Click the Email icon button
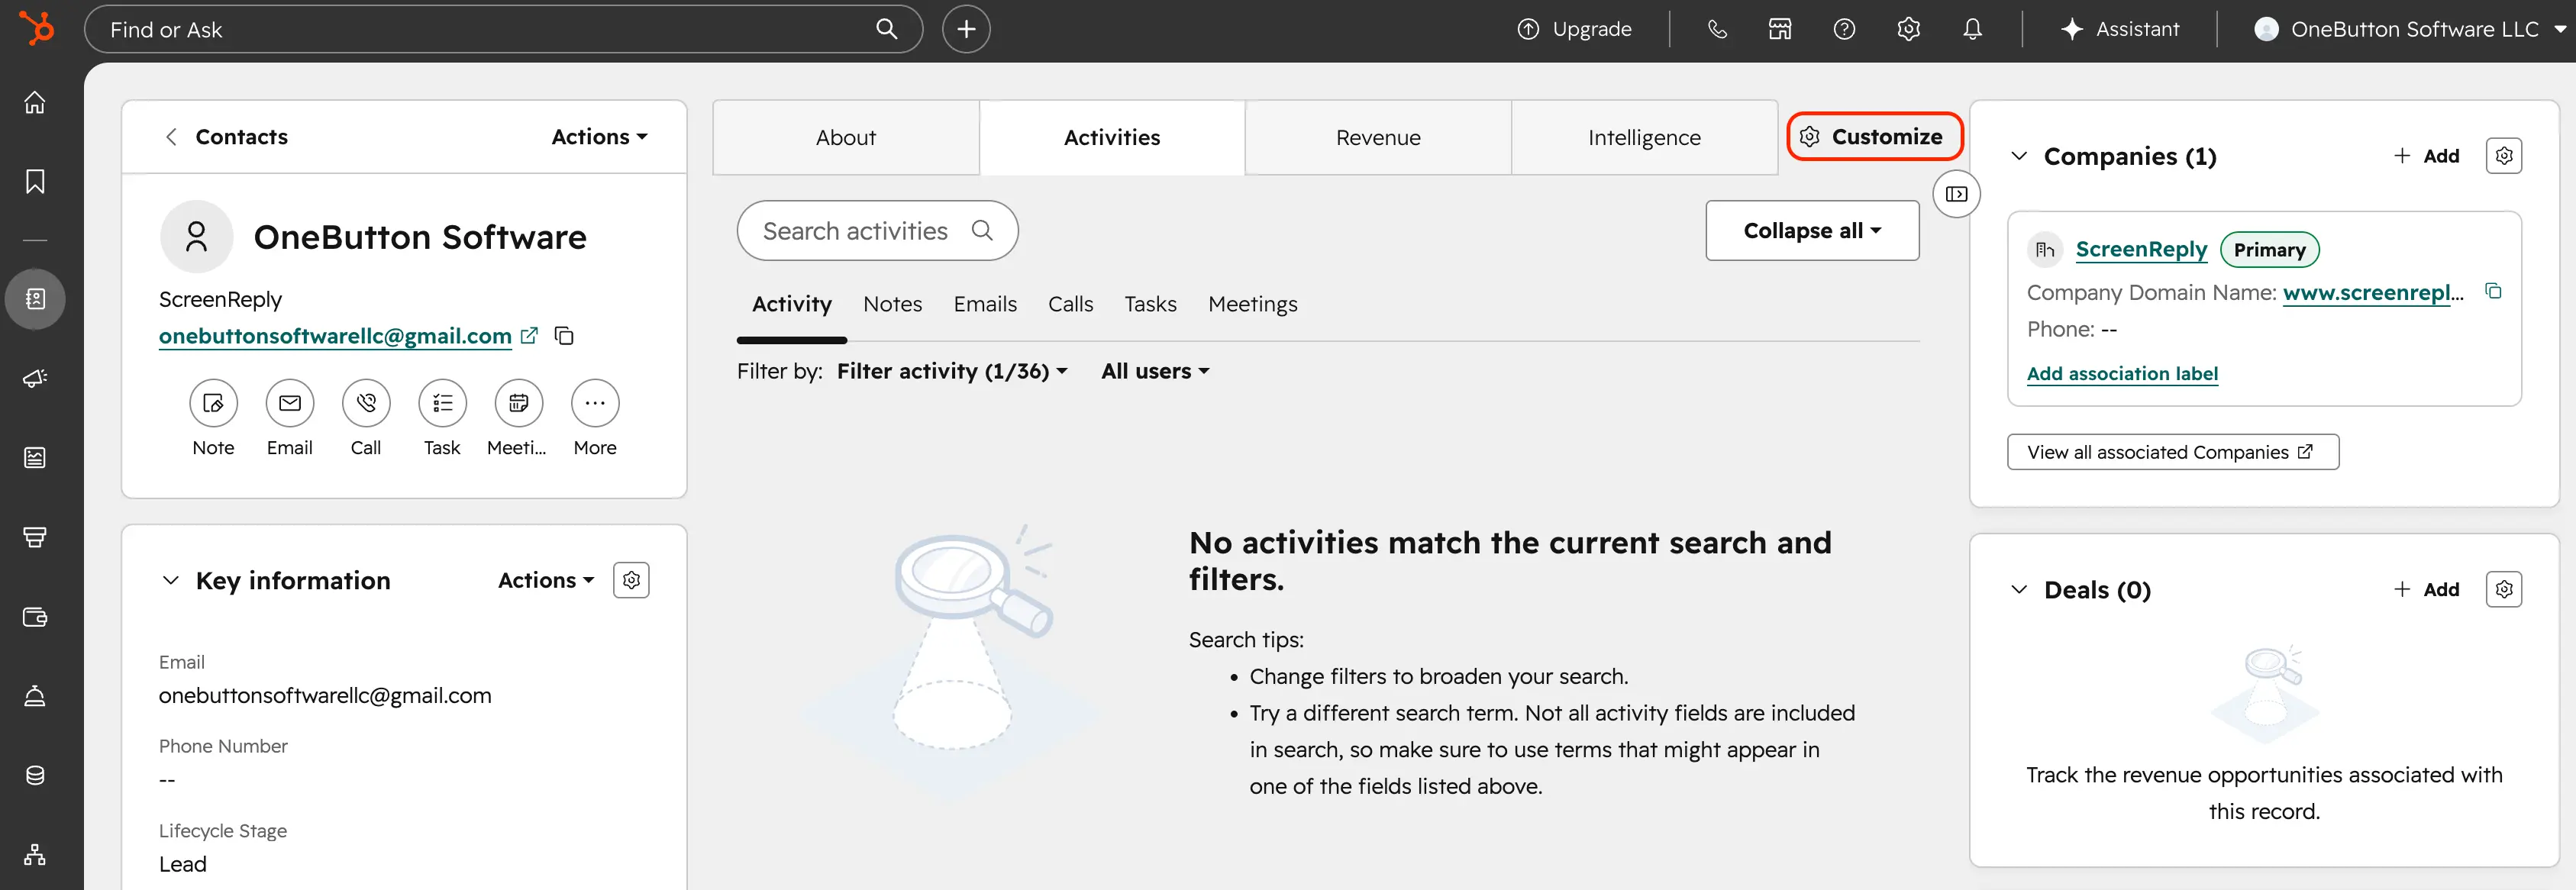The height and width of the screenshot is (890, 2576). pos(290,403)
